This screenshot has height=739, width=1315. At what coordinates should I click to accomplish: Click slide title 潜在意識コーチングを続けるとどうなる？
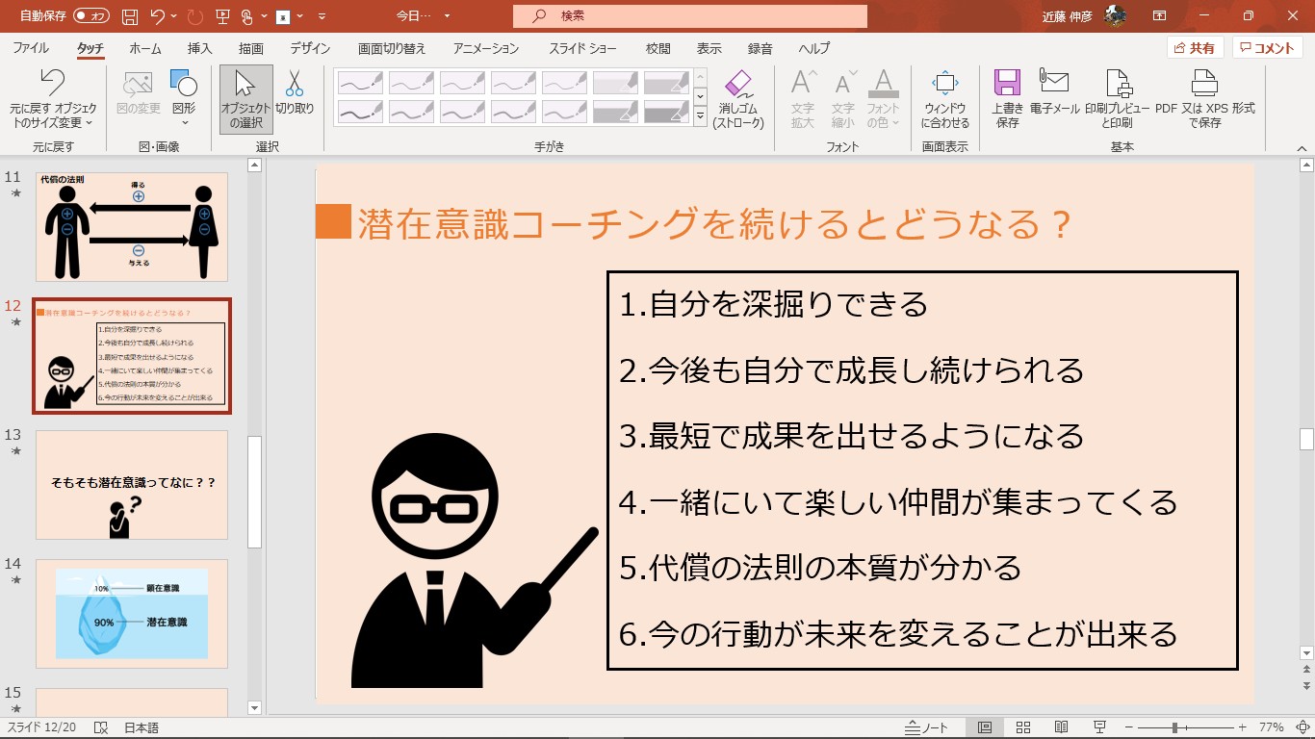coord(714,223)
